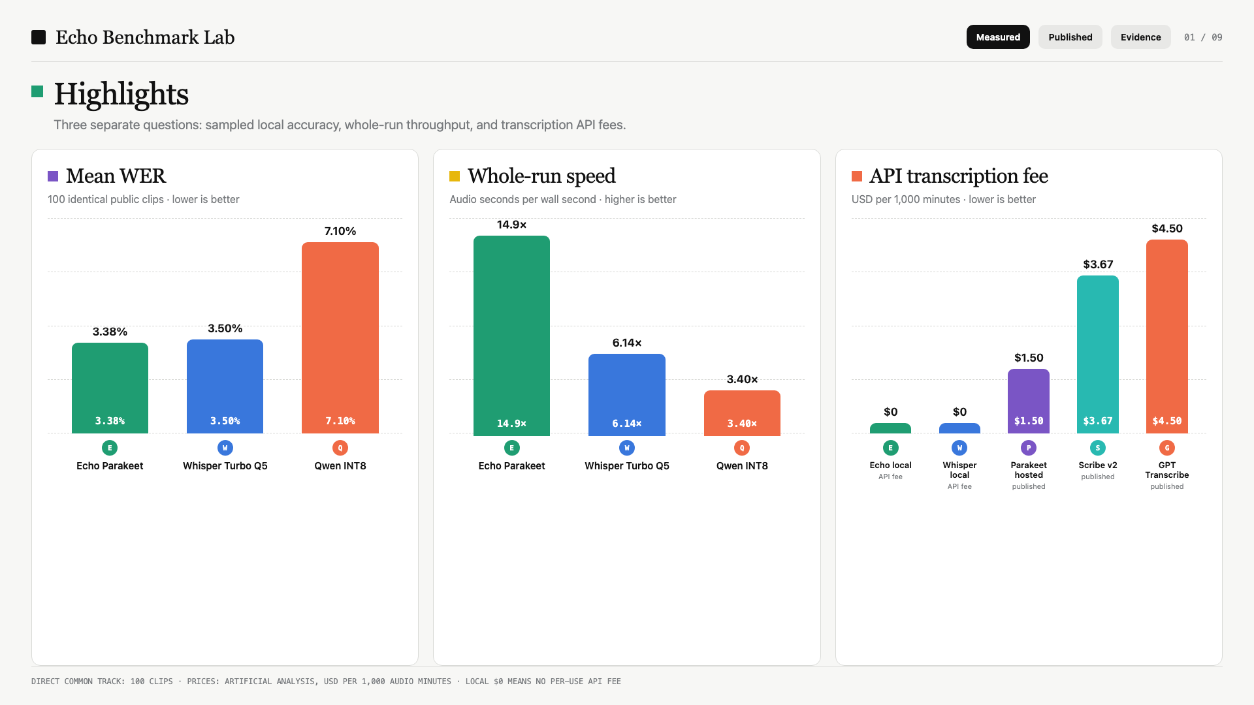The width and height of the screenshot is (1254, 705).
Task: Click the 7.10% value above the orange bar
Action: [340, 231]
